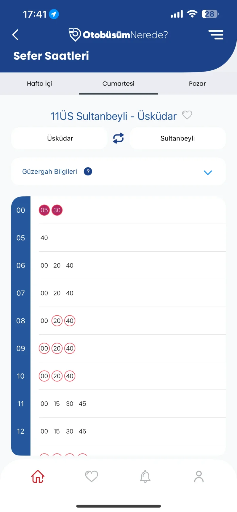Select the 00:30 departure time

pos(57,210)
